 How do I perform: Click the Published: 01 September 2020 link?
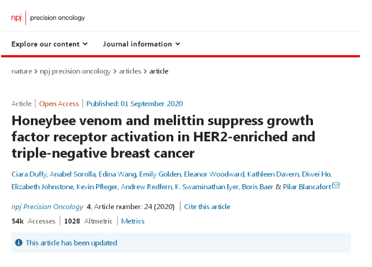135,104
